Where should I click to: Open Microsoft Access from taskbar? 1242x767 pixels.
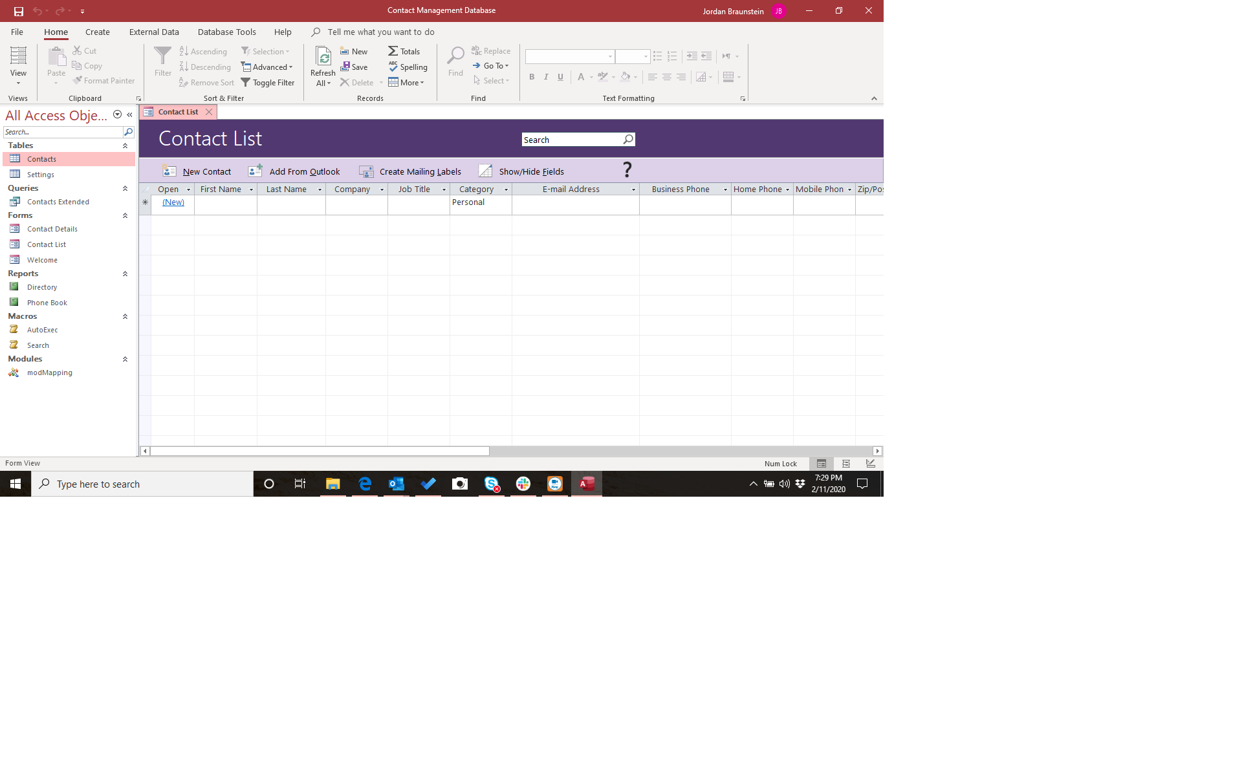586,484
